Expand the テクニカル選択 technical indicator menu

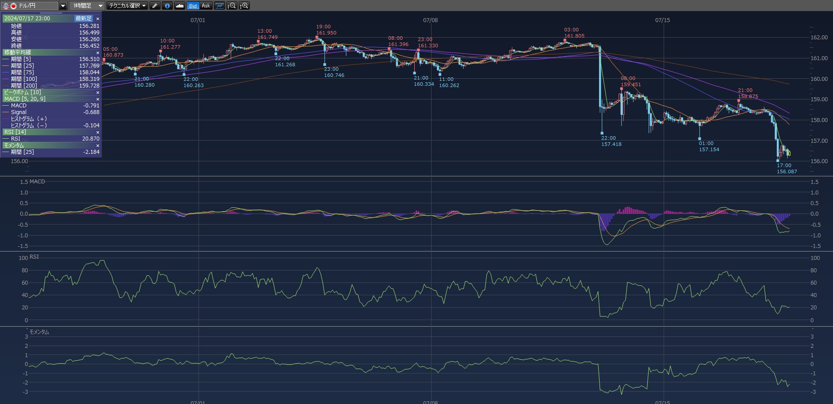tap(127, 6)
